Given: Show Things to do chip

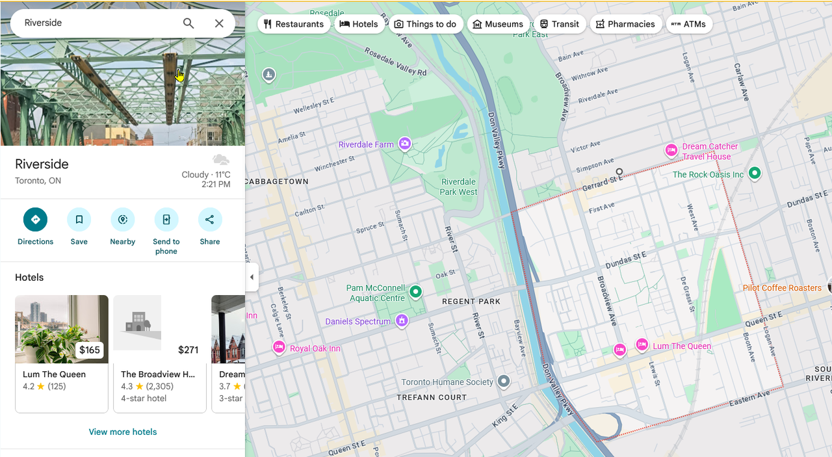Looking at the screenshot, I should (x=426, y=24).
